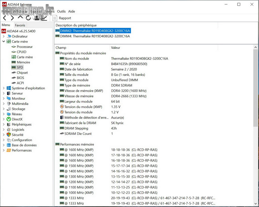Image resolution: width=259 pixels, height=207 pixels.
Task: Click the Refresh toolbar icon
Action: tap(28, 18)
